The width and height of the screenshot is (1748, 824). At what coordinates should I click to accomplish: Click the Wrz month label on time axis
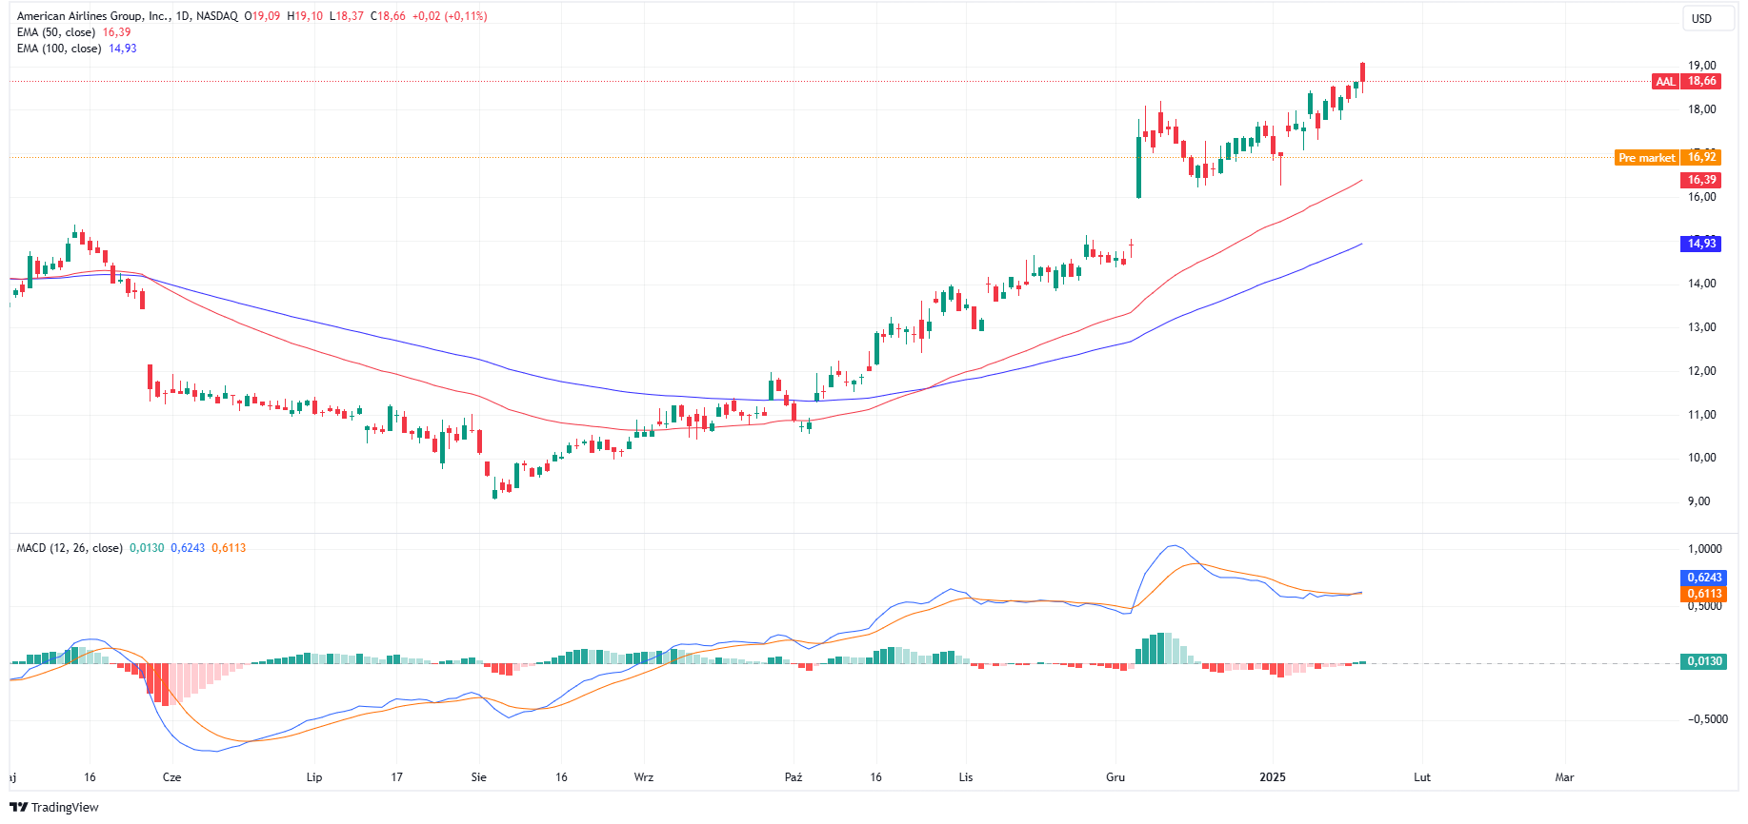(x=644, y=777)
